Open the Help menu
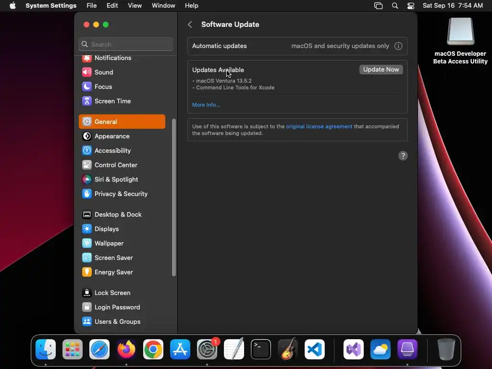This screenshot has height=369, width=492. pyautogui.click(x=191, y=6)
